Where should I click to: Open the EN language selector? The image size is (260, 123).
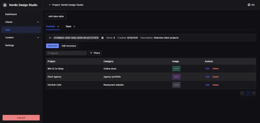pos(251,5)
